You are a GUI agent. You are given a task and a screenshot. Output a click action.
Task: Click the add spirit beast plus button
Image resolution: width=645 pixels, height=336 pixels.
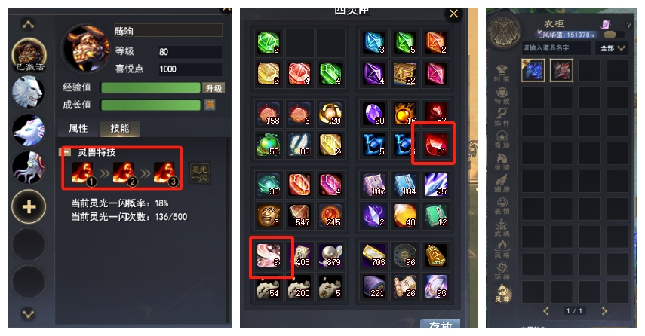29,206
